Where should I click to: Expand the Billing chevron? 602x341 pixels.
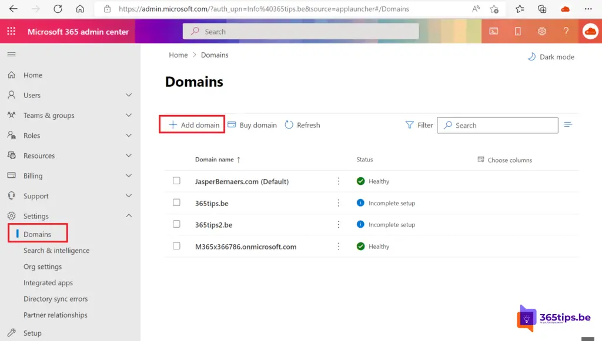(129, 175)
